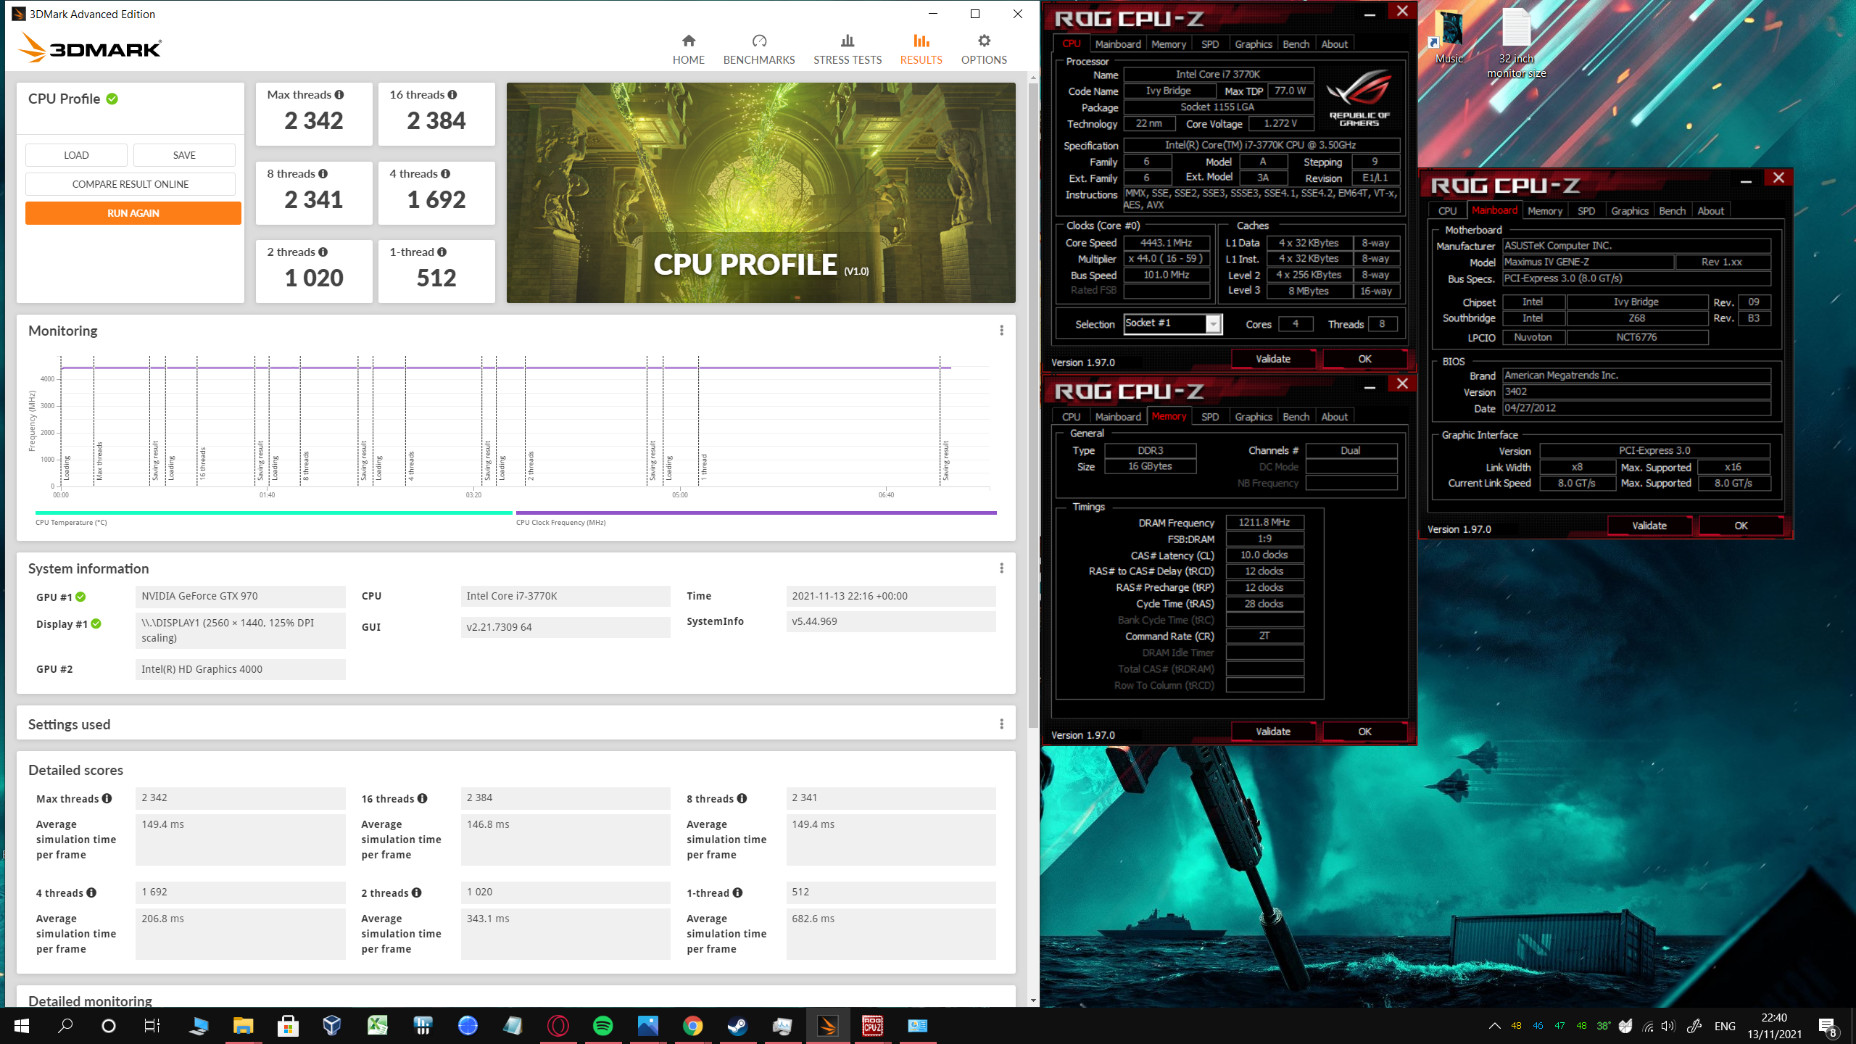Open VirtualBox from the taskbar
This screenshot has width=1856, height=1044.
click(332, 1025)
